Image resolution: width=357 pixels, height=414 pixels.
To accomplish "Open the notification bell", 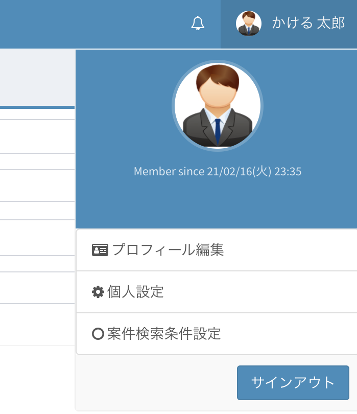I will [x=198, y=23].
